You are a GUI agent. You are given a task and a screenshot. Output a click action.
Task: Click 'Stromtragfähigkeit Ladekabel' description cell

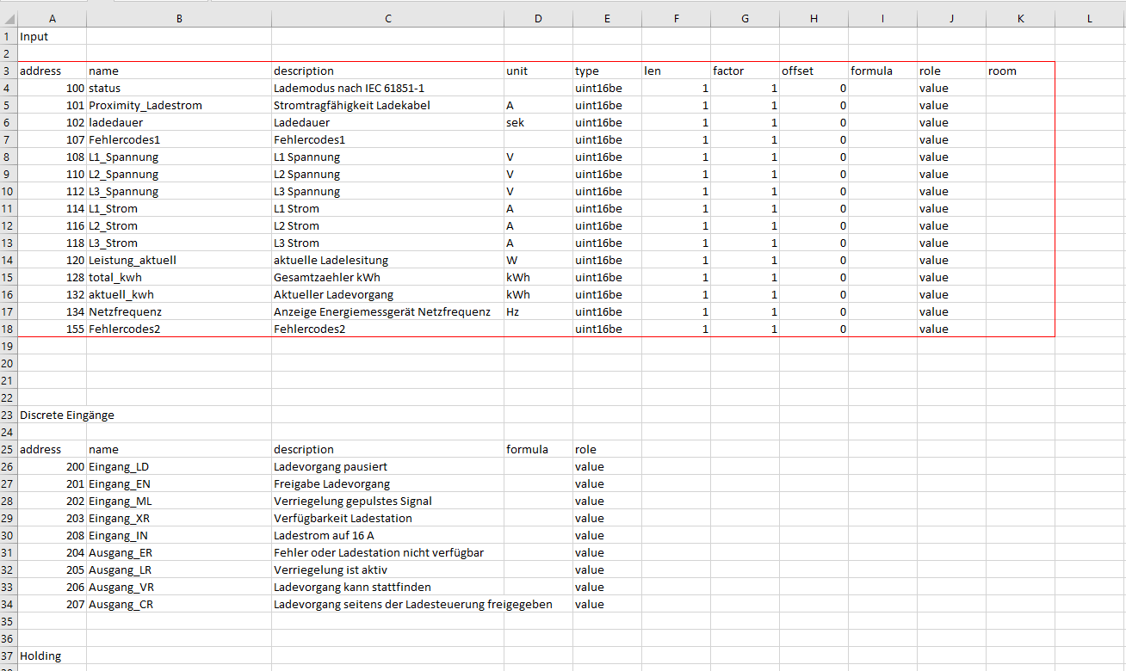pos(388,105)
